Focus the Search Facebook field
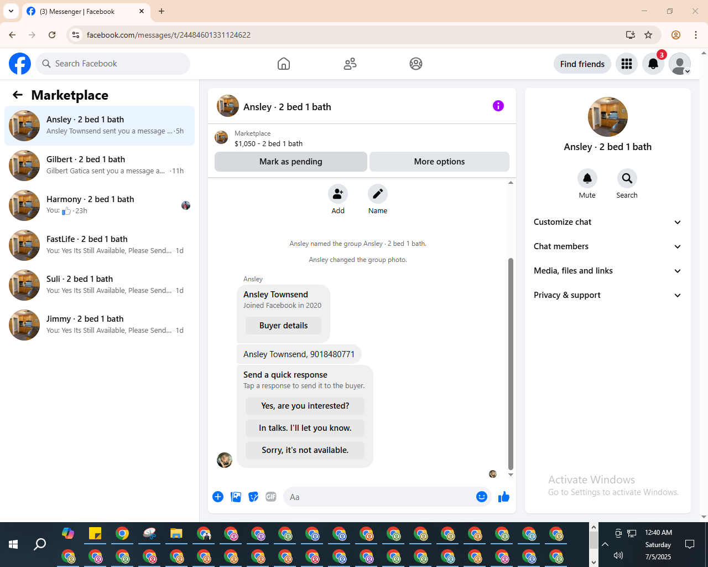The height and width of the screenshot is (567, 708). 113,64
